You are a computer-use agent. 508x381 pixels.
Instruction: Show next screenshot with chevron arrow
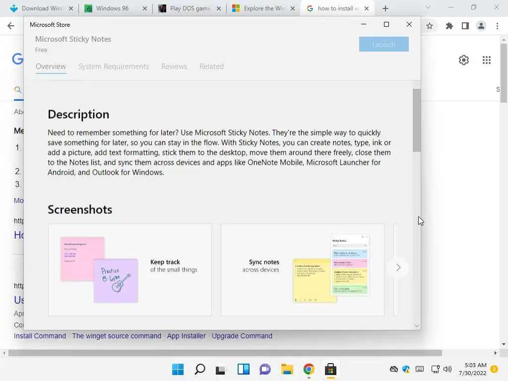coord(398,267)
